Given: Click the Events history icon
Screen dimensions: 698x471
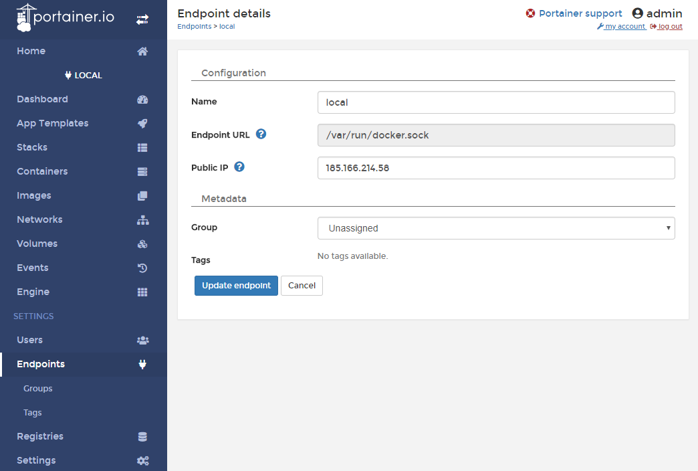Looking at the screenshot, I should 142,268.
